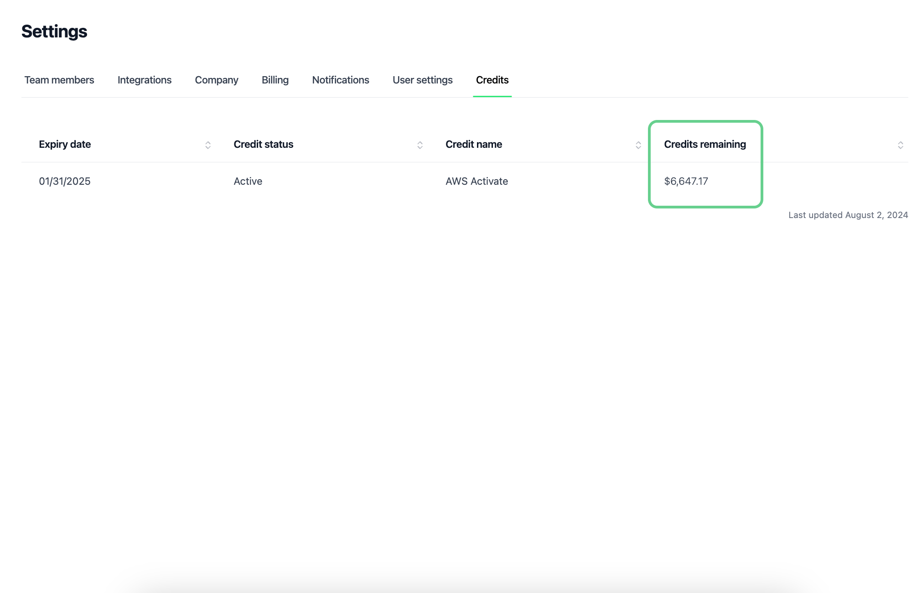The image size is (922, 593).
Task: Select the Notifications tab
Action: (341, 80)
